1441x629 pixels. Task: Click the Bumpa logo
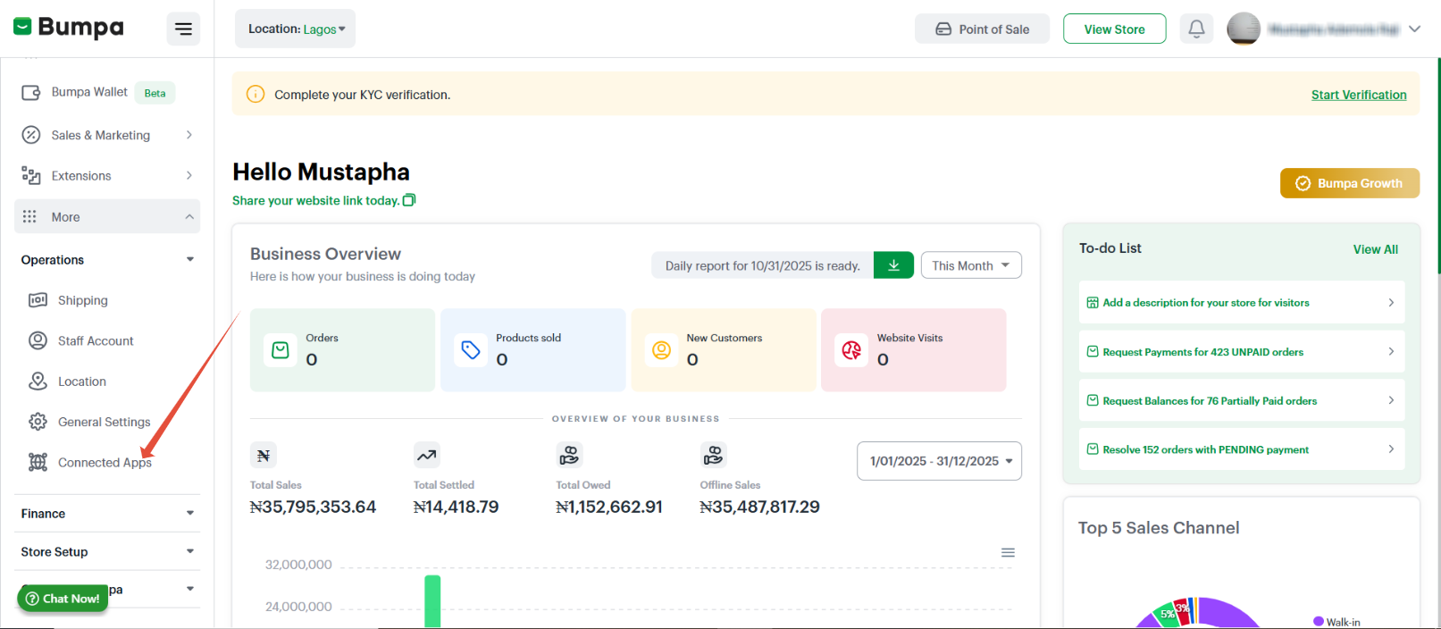[x=69, y=28]
